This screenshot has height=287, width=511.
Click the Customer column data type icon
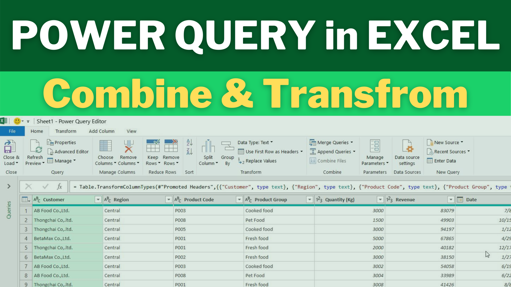(37, 200)
